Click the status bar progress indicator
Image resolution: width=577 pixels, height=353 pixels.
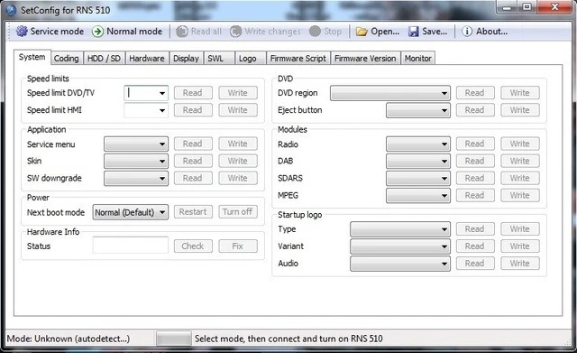(174, 339)
